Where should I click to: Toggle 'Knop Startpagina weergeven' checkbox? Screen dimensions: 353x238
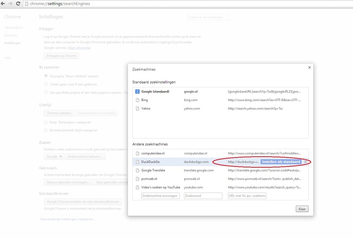pyautogui.click(x=46, y=122)
